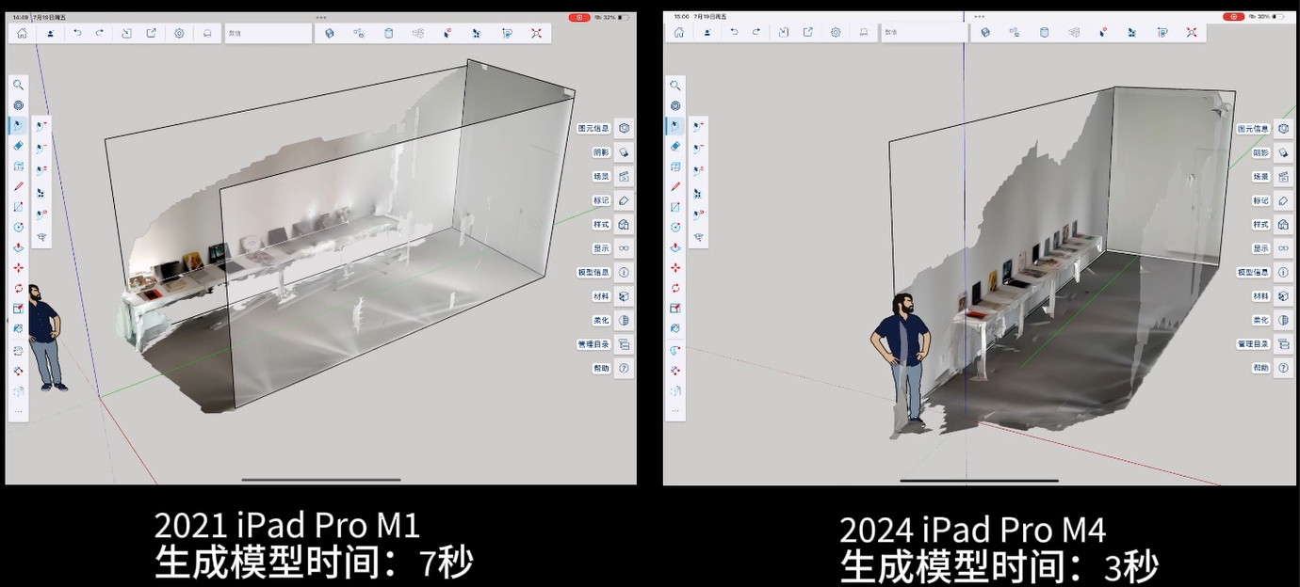Image resolution: width=1300 pixels, height=587 pixels.
Task: Click the 标记 tag icon on the M1 screen
Action: [624, 200]
